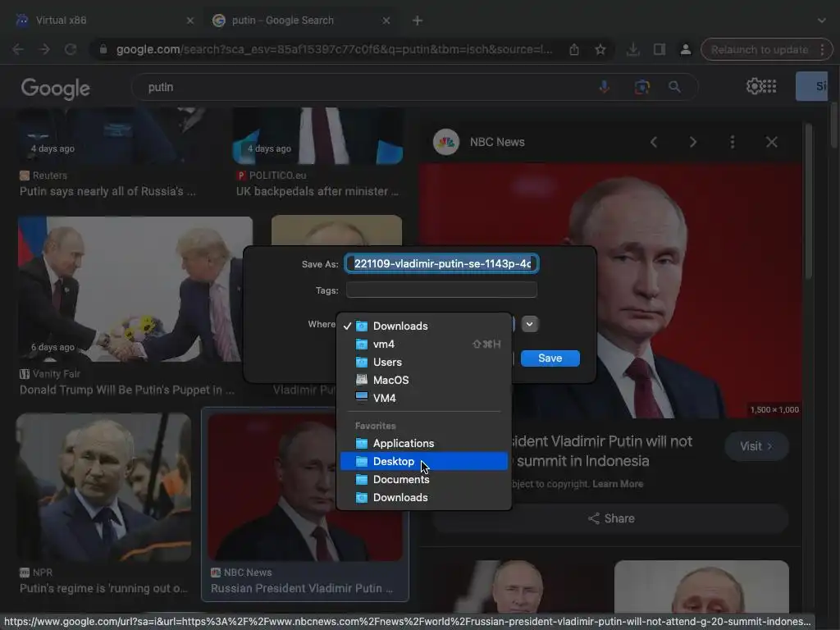This screenshot has width=840, height=630.
Task: Search by image lens icon
Action: 641,87
